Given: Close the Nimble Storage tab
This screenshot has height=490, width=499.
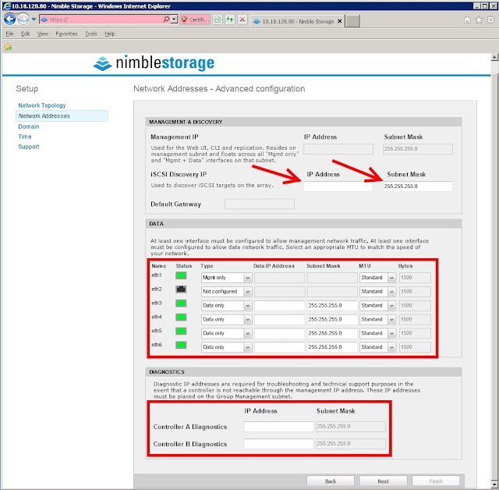Looking at the screenshot, I should [x=340, y=21].
